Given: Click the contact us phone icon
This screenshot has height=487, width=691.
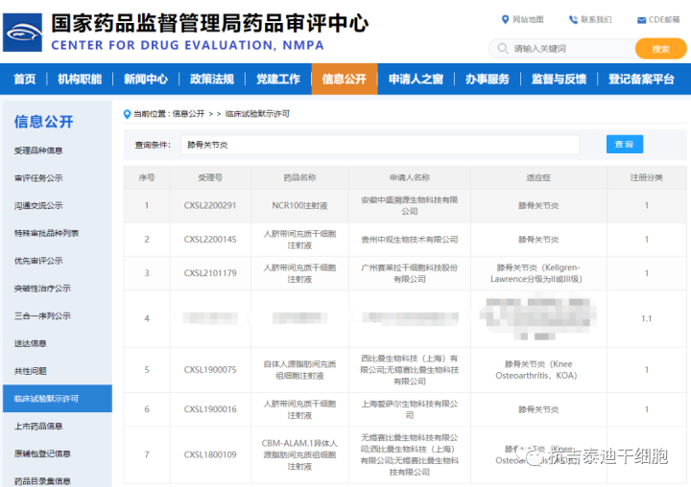Looking at the screenshot, I should tap(573, 19).
